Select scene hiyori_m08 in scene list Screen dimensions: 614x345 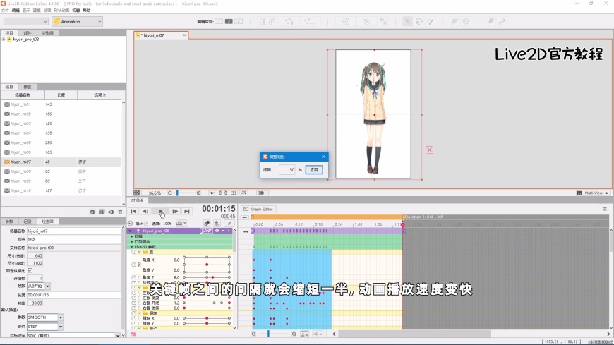pos(61,171)
